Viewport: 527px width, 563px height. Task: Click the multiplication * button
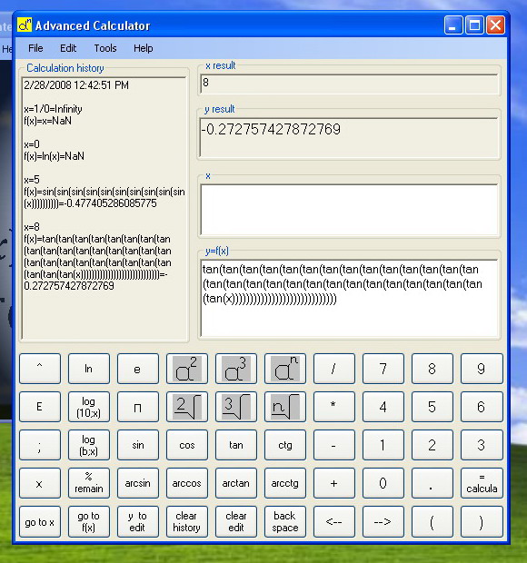tap(334, 407)
